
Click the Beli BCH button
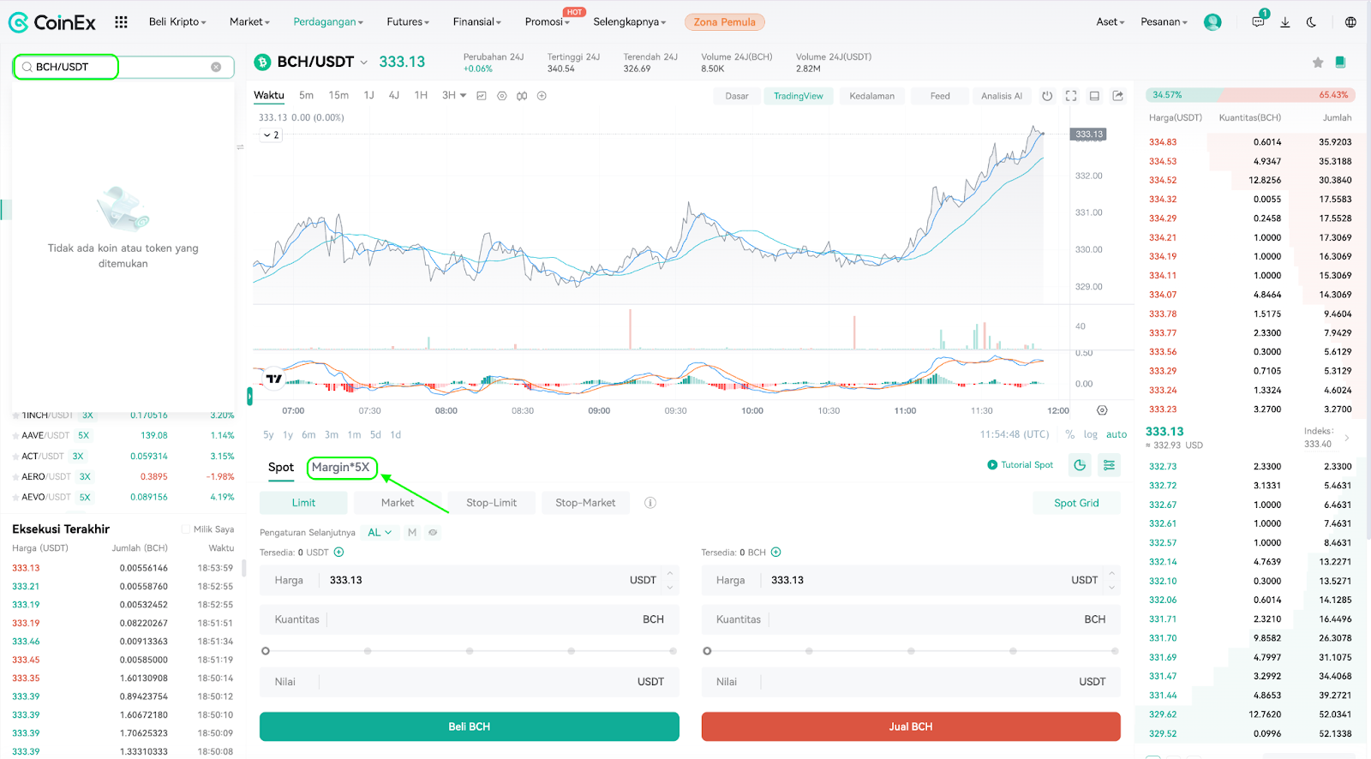[x=470, y=726]
